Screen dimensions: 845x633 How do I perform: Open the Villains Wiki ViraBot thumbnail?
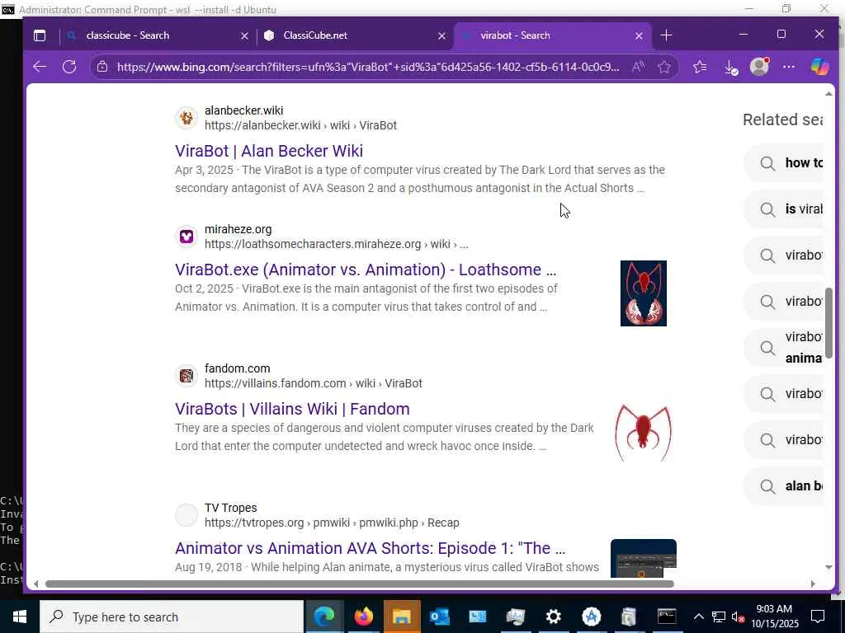point(644,433)
